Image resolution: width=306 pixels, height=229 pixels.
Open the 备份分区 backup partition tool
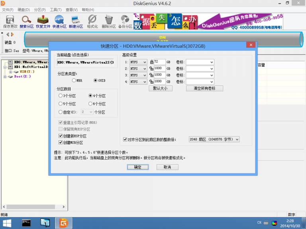tap(125, 21)
